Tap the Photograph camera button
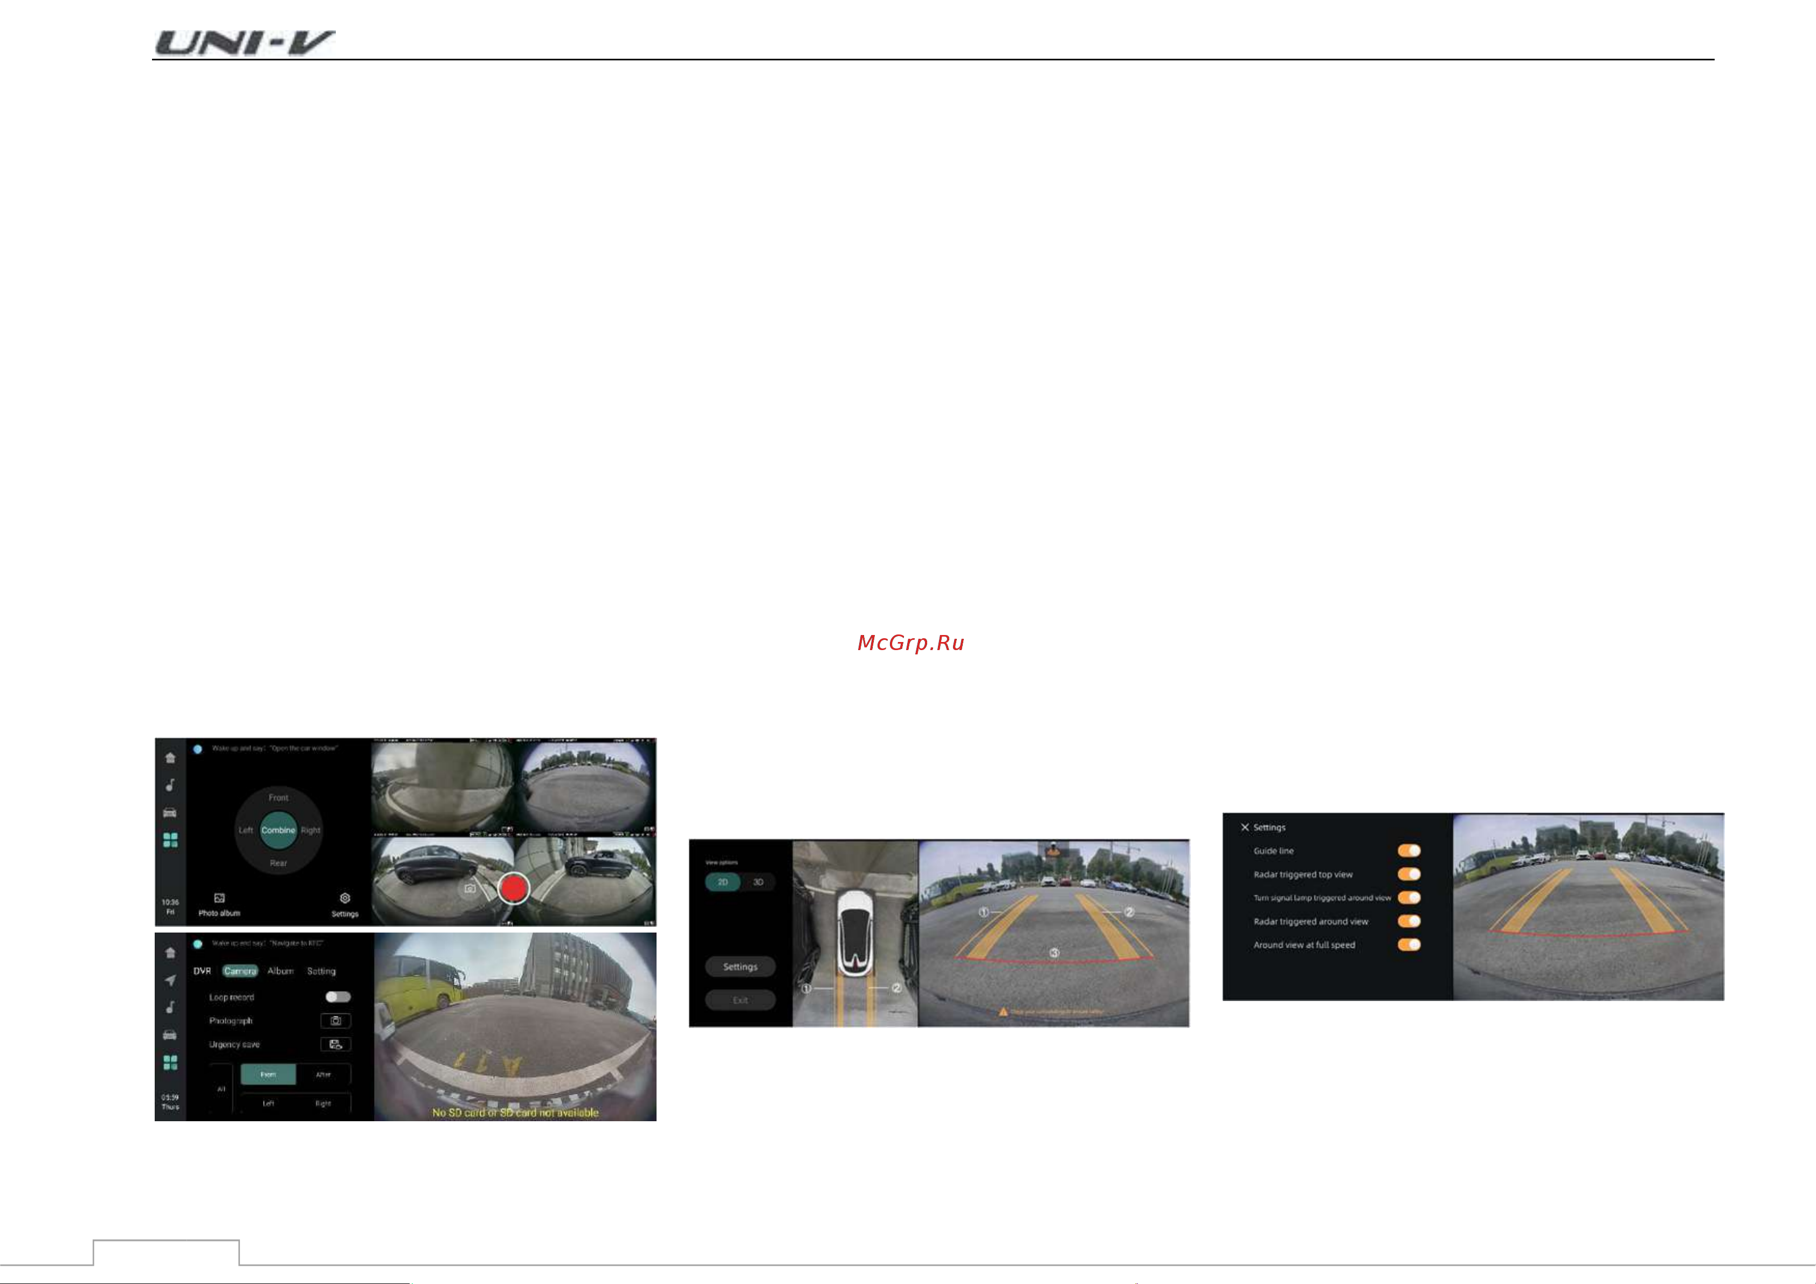This screenshot has height=1284, width=1816. (335, 1020)
